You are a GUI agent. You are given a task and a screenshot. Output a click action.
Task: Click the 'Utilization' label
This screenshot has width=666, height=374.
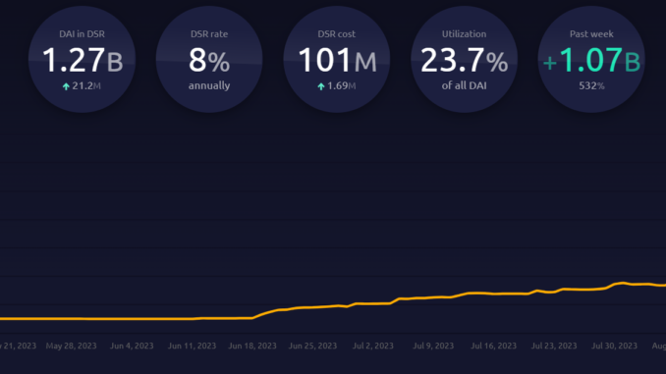coord(464,34)
